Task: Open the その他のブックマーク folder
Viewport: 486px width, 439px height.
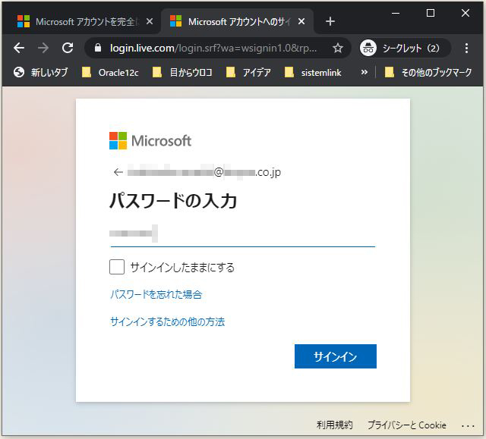Action: click(428, 72)
